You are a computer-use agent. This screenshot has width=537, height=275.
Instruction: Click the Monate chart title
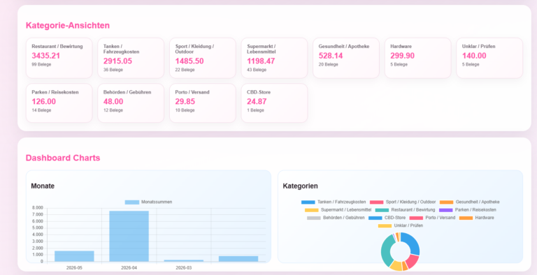tap(43, 186)
